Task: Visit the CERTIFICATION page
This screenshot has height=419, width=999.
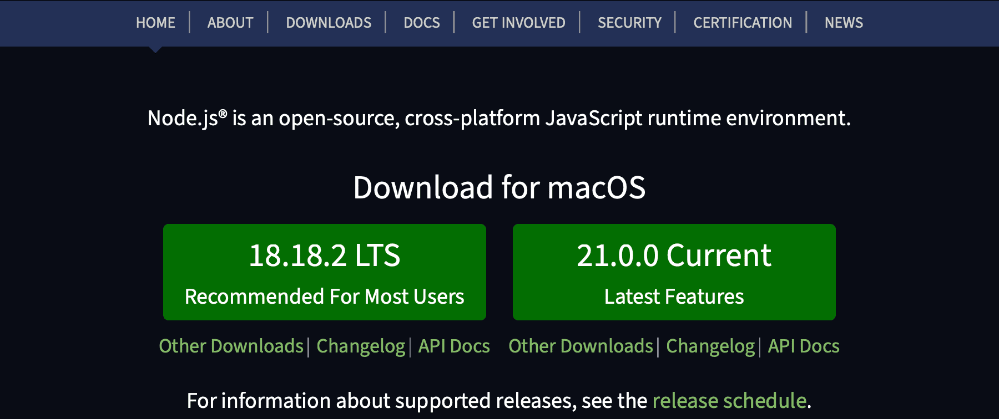Action: 743,23
